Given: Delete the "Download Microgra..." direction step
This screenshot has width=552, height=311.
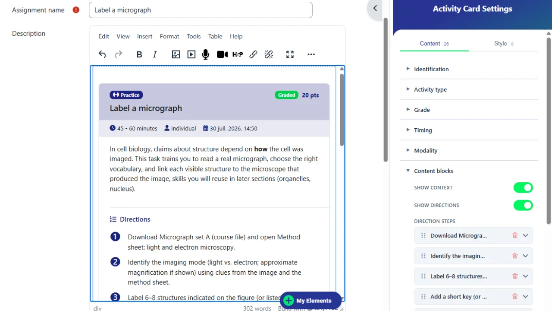Looking at the screenshot, I should [515, 235].
